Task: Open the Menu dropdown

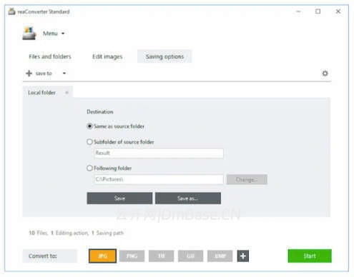Action: tap(54, 34)
